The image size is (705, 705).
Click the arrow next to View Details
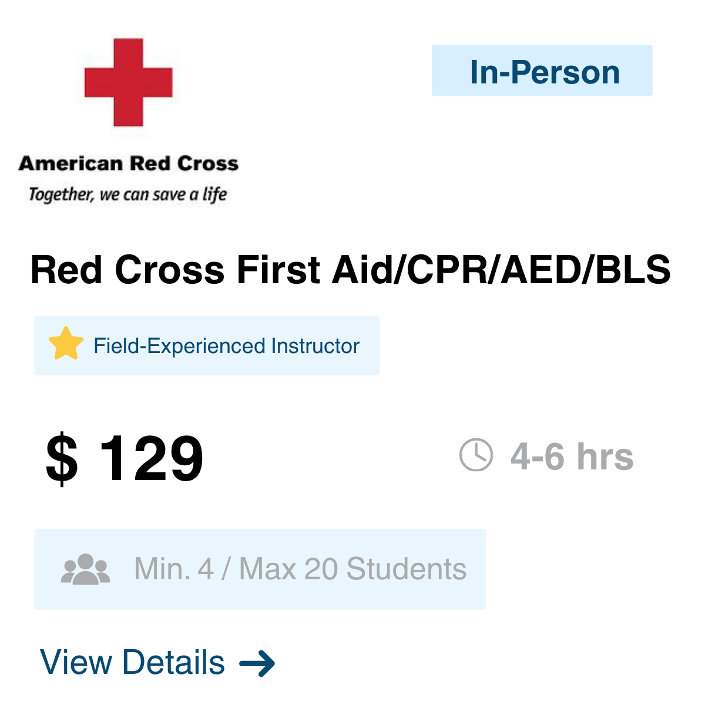257,663
